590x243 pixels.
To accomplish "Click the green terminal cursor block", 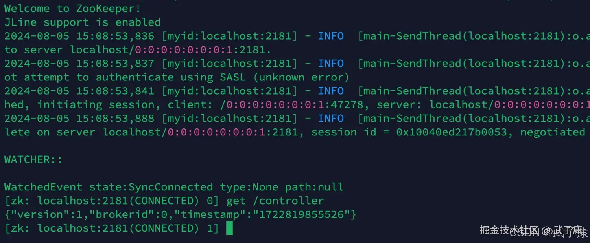I will click(229, 228).
